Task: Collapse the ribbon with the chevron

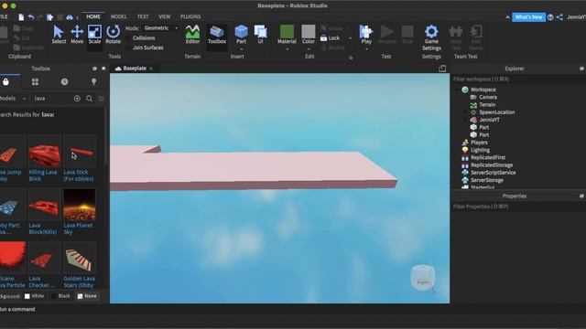Action: 507,17
